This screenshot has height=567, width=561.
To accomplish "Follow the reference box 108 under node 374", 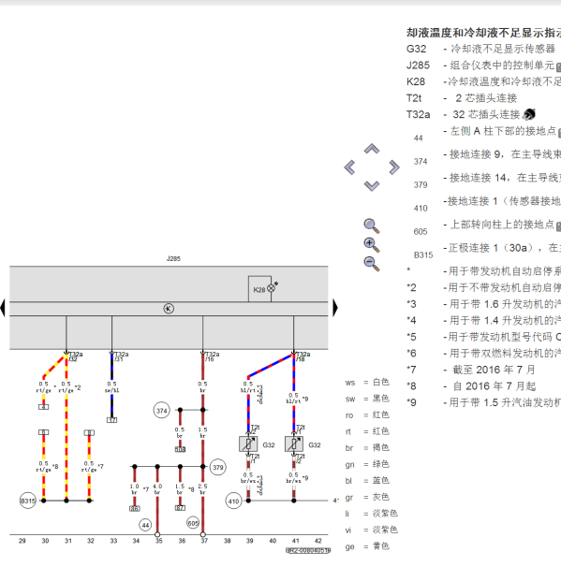I will pos(180,449).
